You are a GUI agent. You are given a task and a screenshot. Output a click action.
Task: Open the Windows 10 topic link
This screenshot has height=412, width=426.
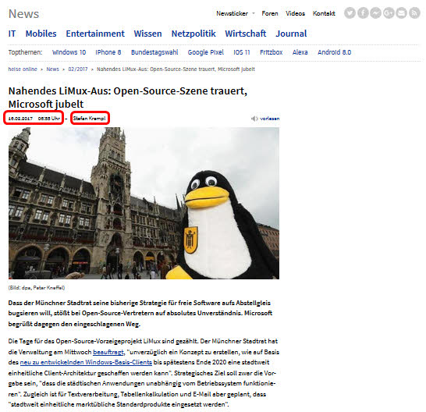69,52
